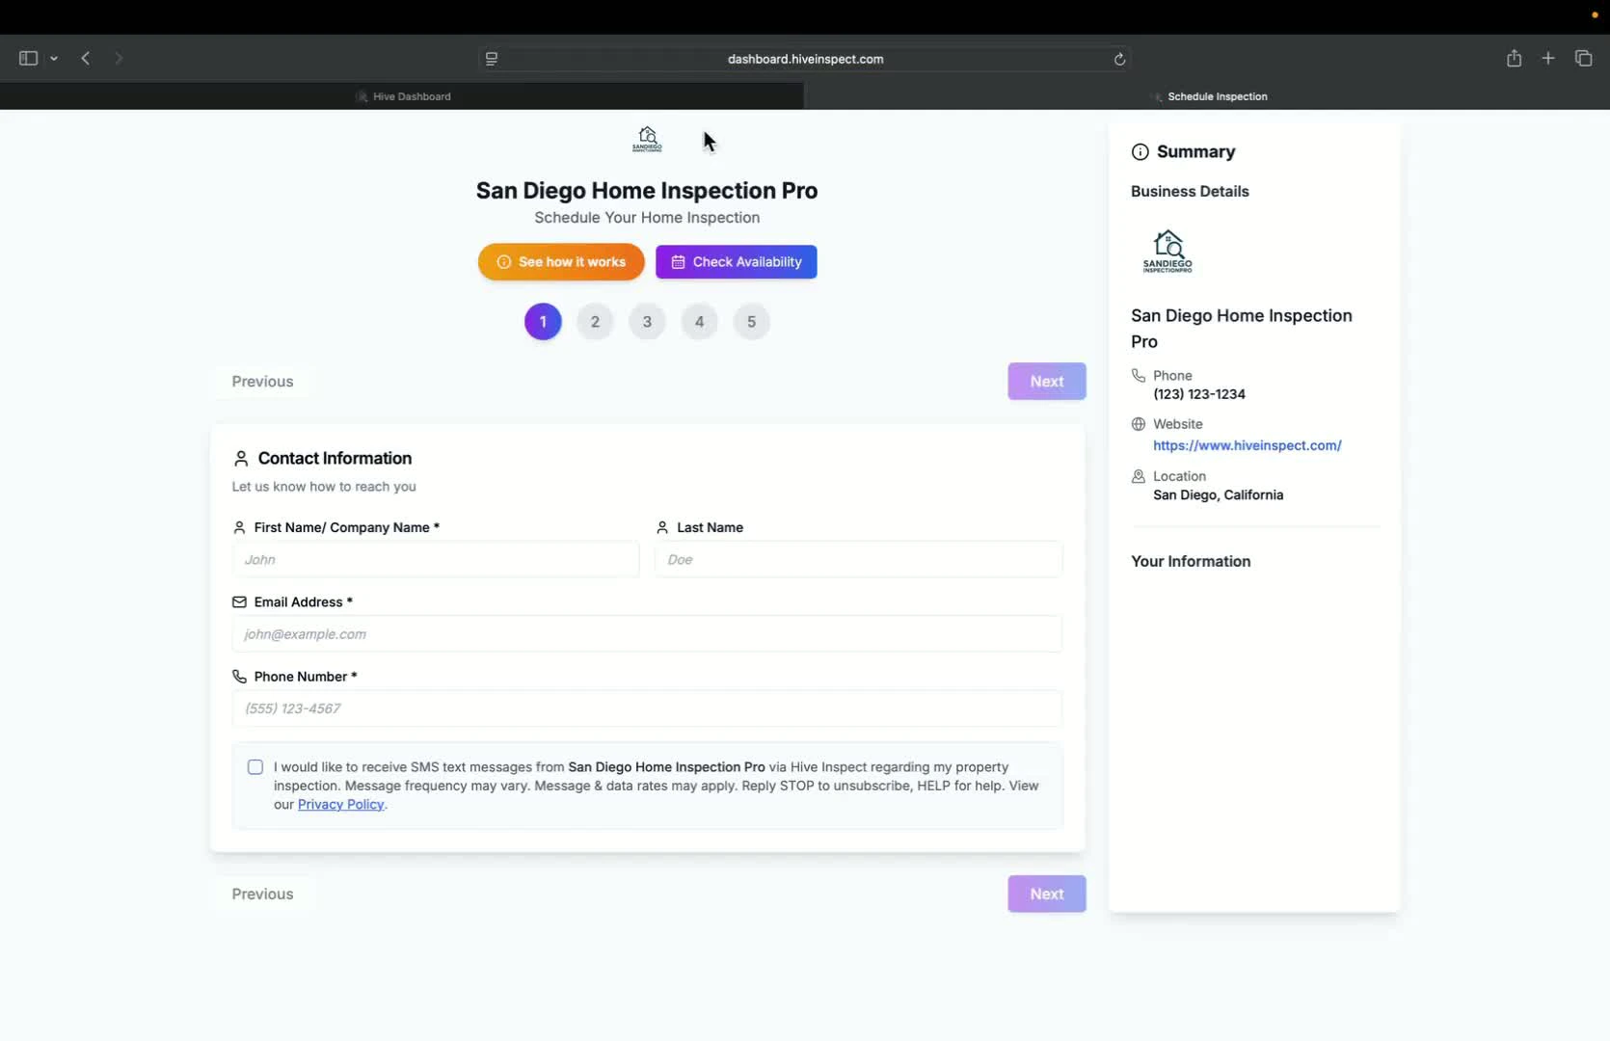
Task: Jump to step 2 circle
Action: [595, 322]
